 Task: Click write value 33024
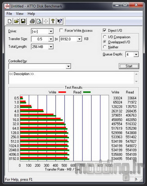pos(118,98)
